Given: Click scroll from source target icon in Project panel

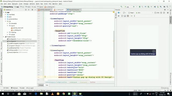Looking at the screenshot, I should point(26,10).
